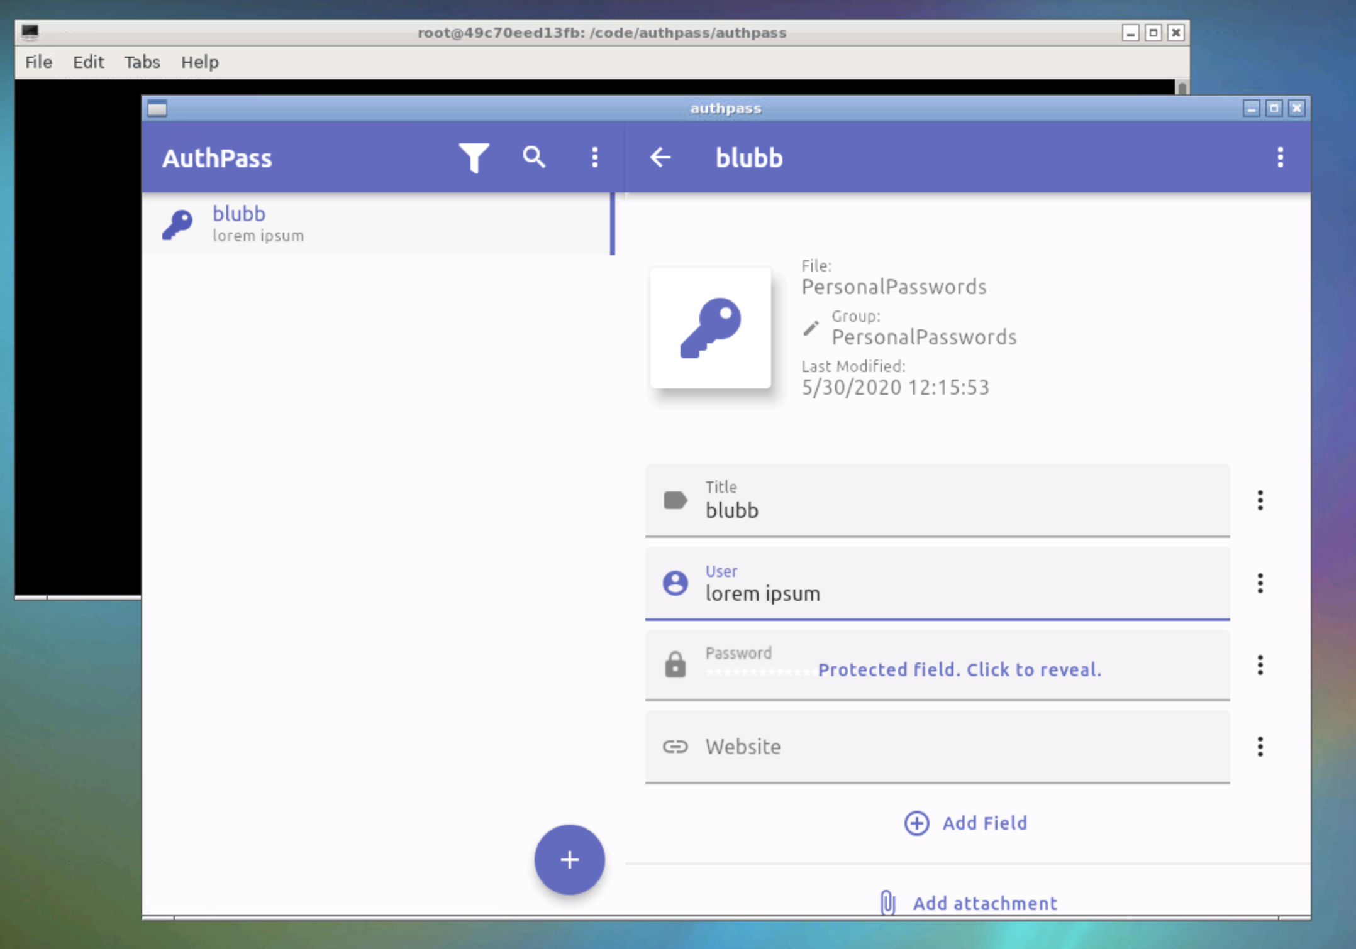Click the pencil icon to edit the Group
The width and height of the screenshot is (1356, 949).
pos(811,327)
